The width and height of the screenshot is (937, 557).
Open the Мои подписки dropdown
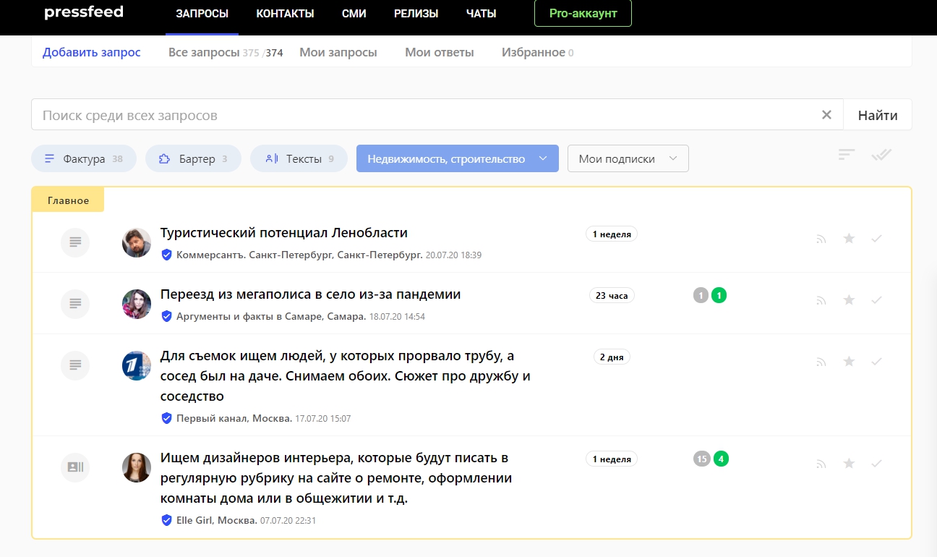coord(628,159)
